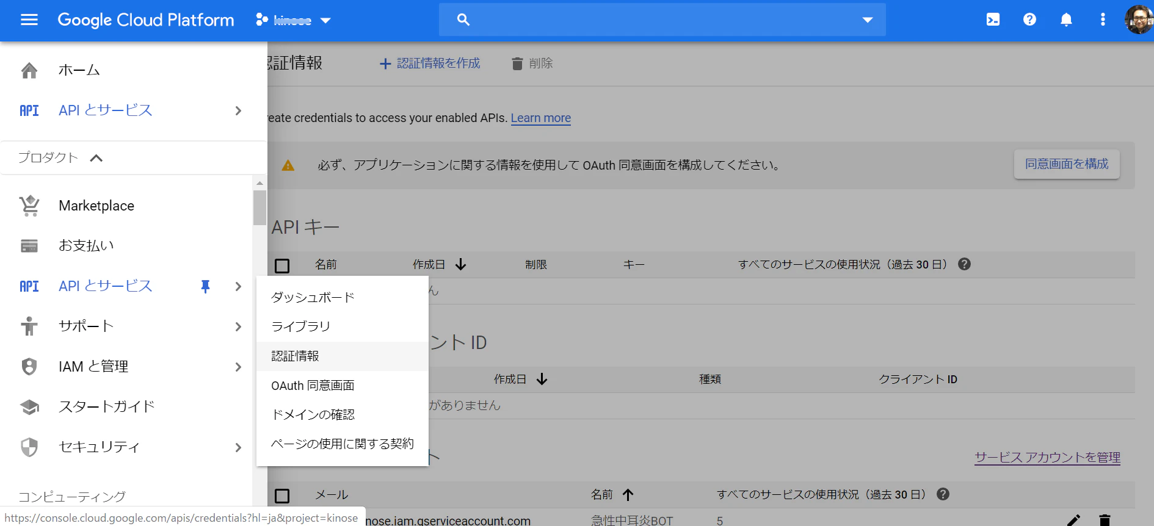Select ドメインの確認 from the submenu
Screen dimensions: 1154x526
pos(343,414)
